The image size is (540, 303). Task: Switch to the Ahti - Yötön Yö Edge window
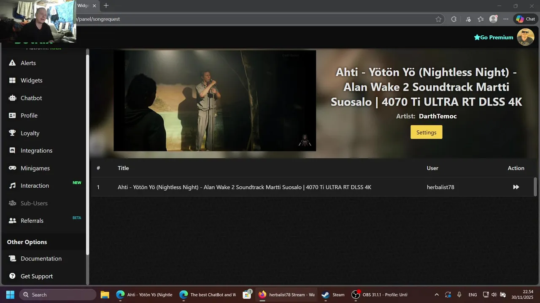click(x=145, y=295)
